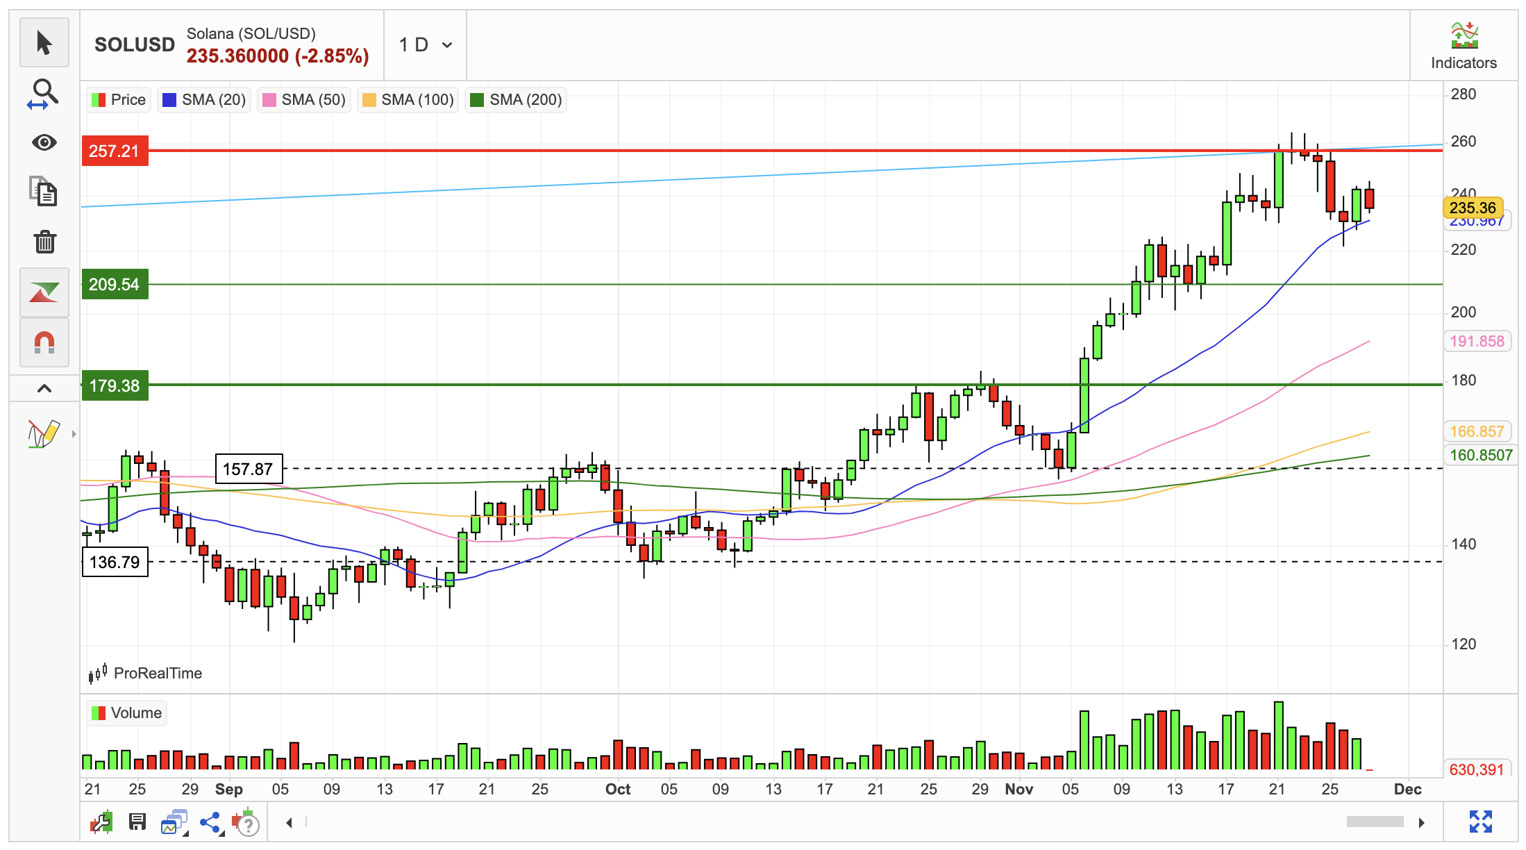Image resolution: width=1526 pixels, height=850 pixels.
Task: Click the ProRealTime link
Action: (x=145, y=673)
